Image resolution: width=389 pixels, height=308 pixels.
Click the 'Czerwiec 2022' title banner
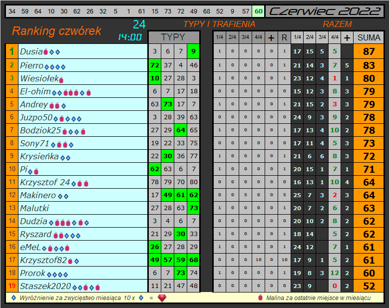tap(325, 11)
